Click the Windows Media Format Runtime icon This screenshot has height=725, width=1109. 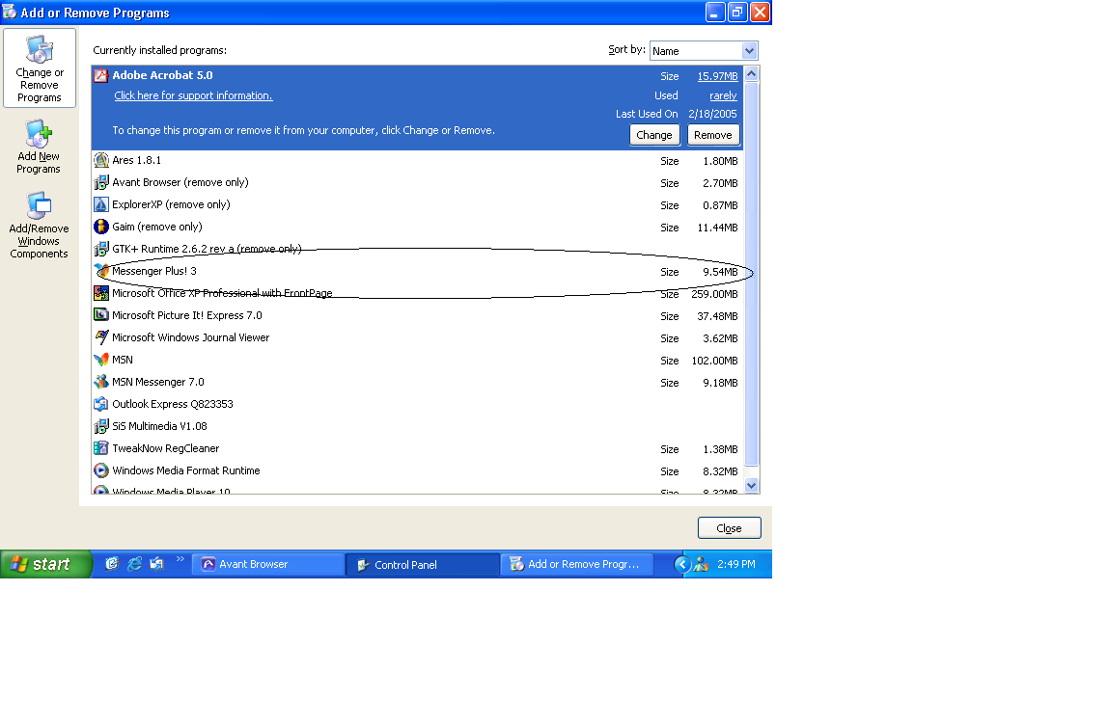pyautogui.click(x=101, y=470)
